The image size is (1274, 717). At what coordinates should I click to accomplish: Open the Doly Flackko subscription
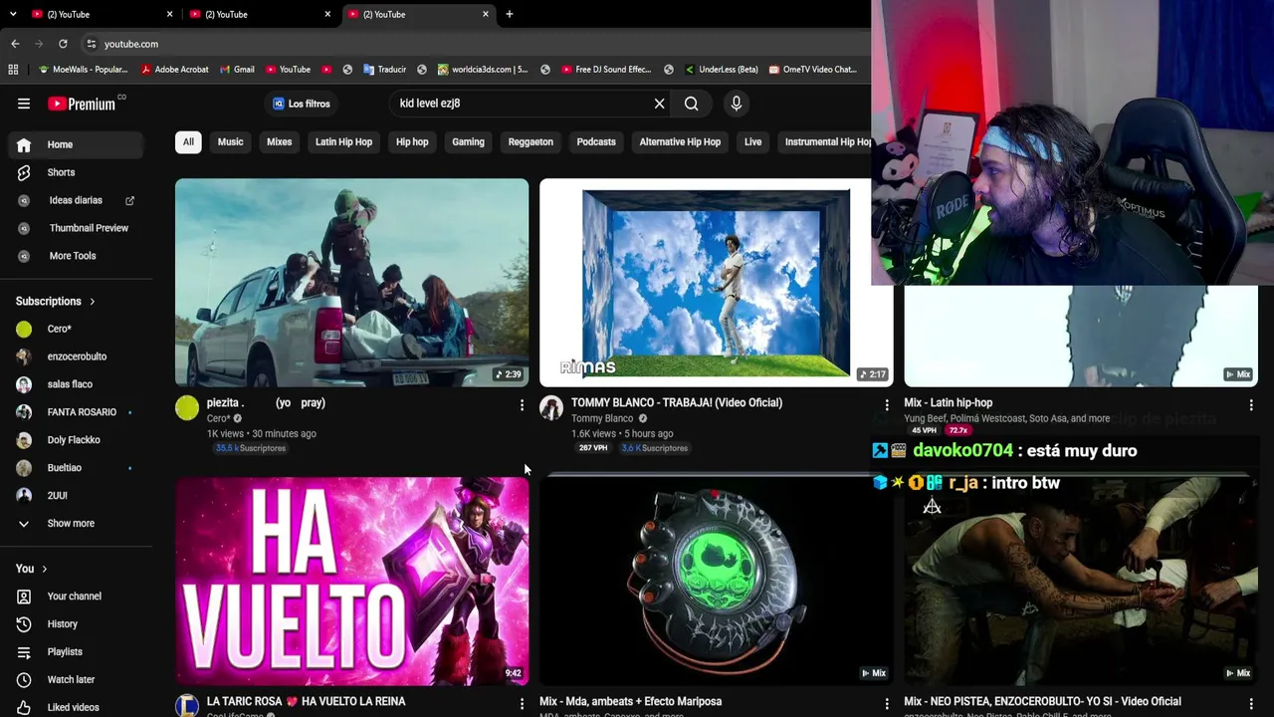(x=76, y=440)
